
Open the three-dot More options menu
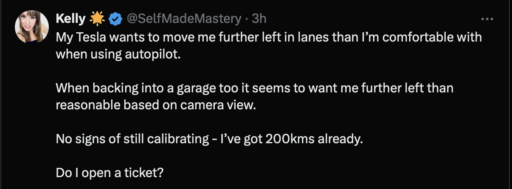click(487, 19)
